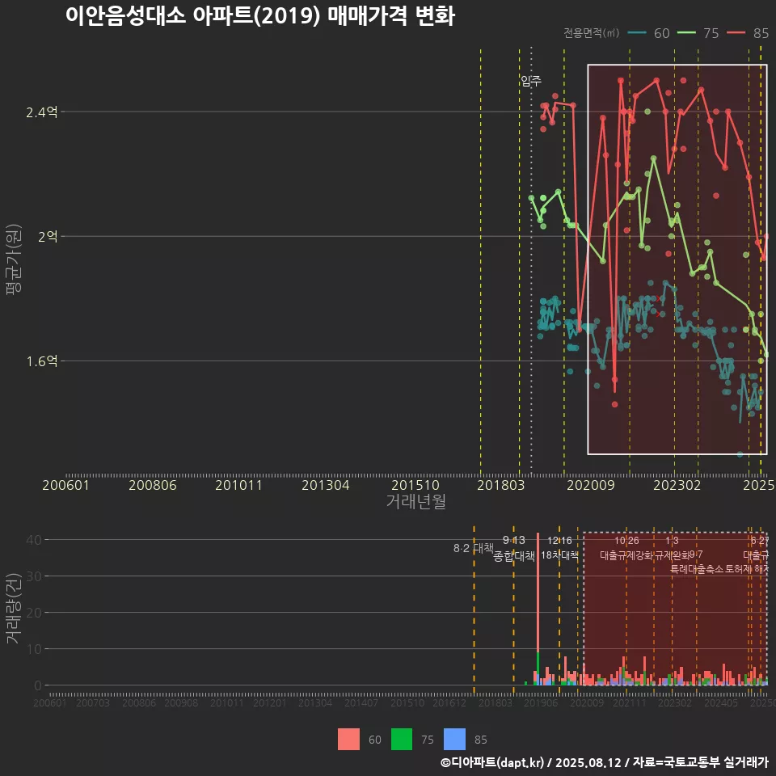Image resolution: width=776 pixels, height=776 pixels.
Task: Click the 10·26 대출규제강화 annotation
Action: (626, 548)
